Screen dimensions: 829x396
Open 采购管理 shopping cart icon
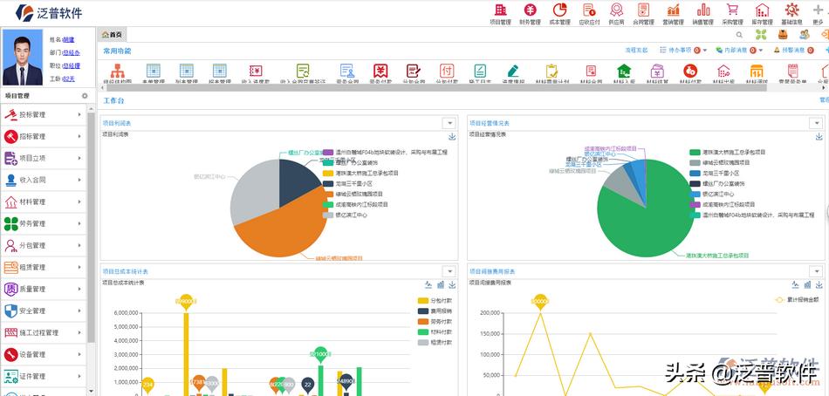(x=731, y=10)
